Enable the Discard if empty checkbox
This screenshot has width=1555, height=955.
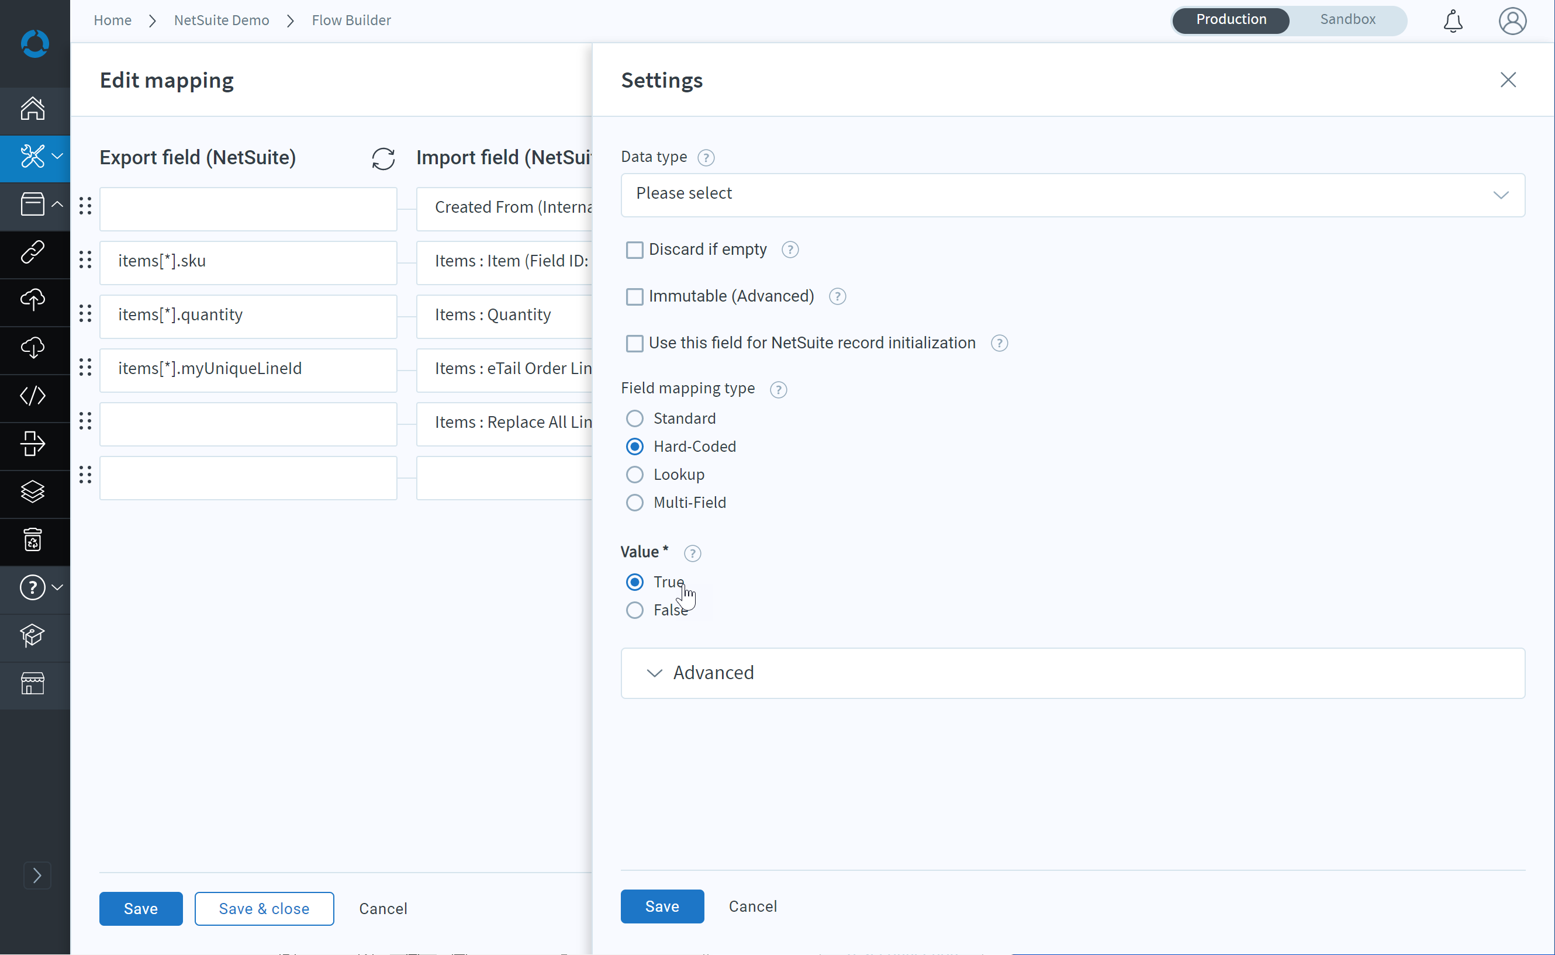pos(634,250)
